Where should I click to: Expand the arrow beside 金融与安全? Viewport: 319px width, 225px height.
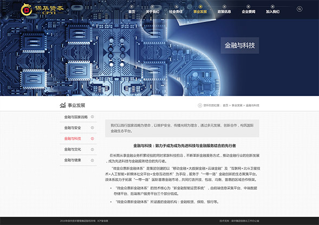pos(93,128)
